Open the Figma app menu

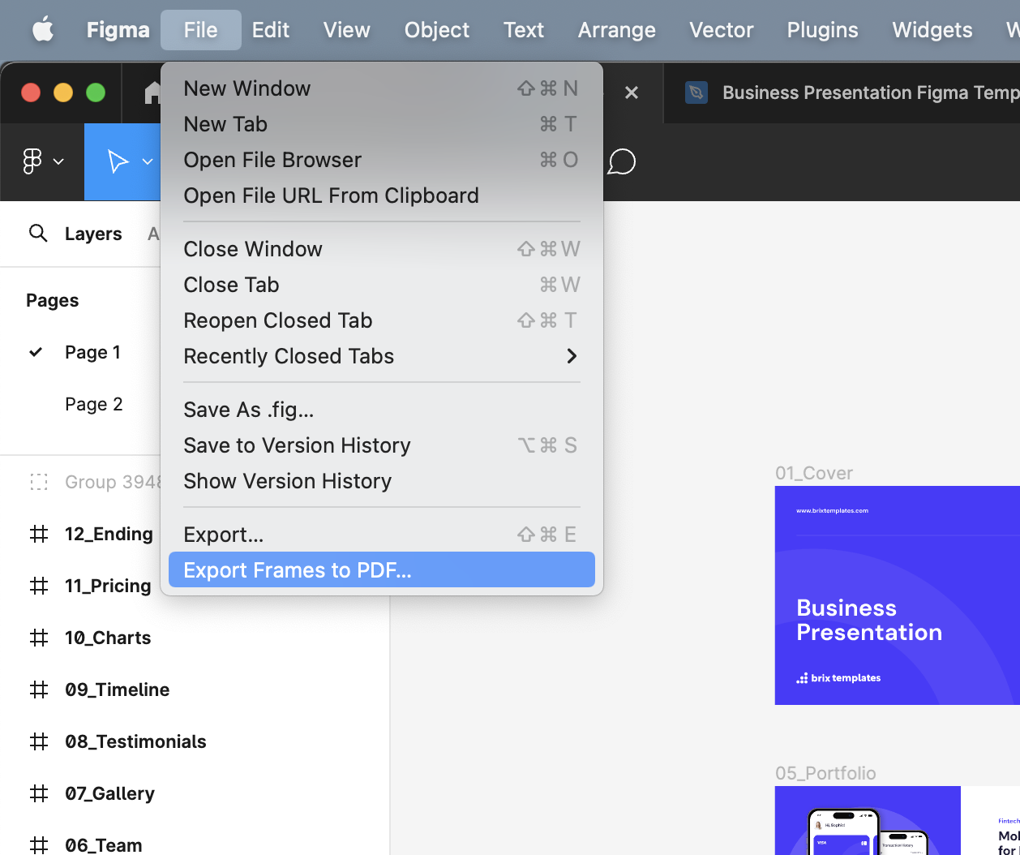click(118, 30)
